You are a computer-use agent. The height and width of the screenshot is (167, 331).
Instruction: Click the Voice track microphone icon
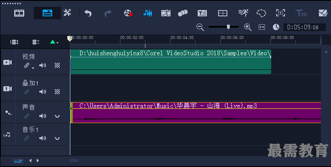8,113
